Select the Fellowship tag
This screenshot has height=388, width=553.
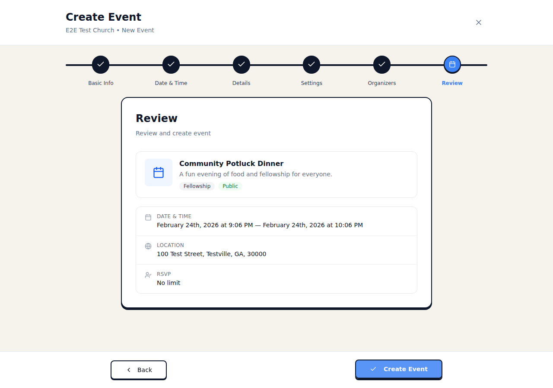(x=197, y=186)
